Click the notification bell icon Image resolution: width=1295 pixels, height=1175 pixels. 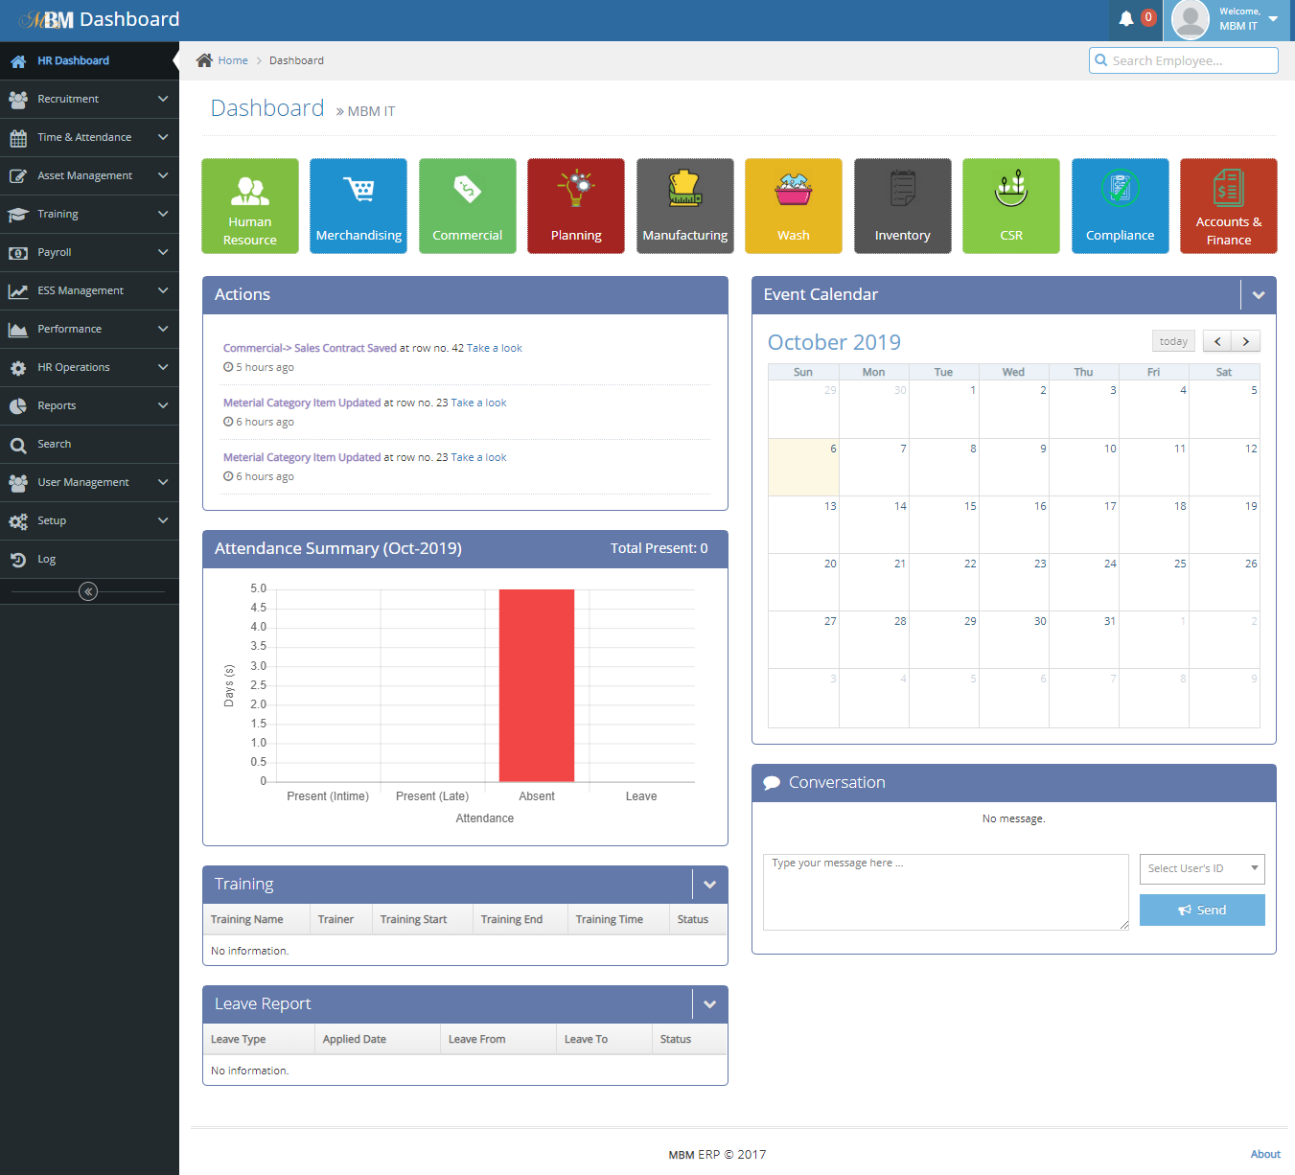coord(1126,18)
